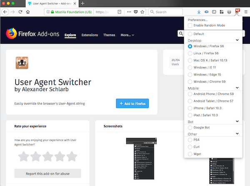Image resolution: width=250 pixels, height=186 pixels.
Task: Toggle the User Agent Switcher toolbar icon
Action: point(237,11)
